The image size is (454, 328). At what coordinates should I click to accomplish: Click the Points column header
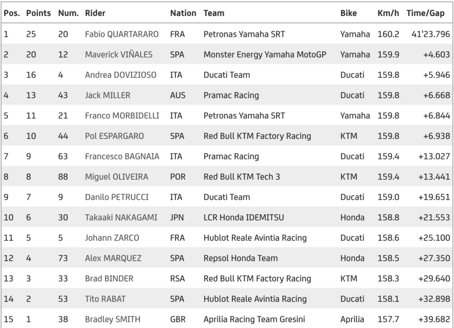pos(39,13)
